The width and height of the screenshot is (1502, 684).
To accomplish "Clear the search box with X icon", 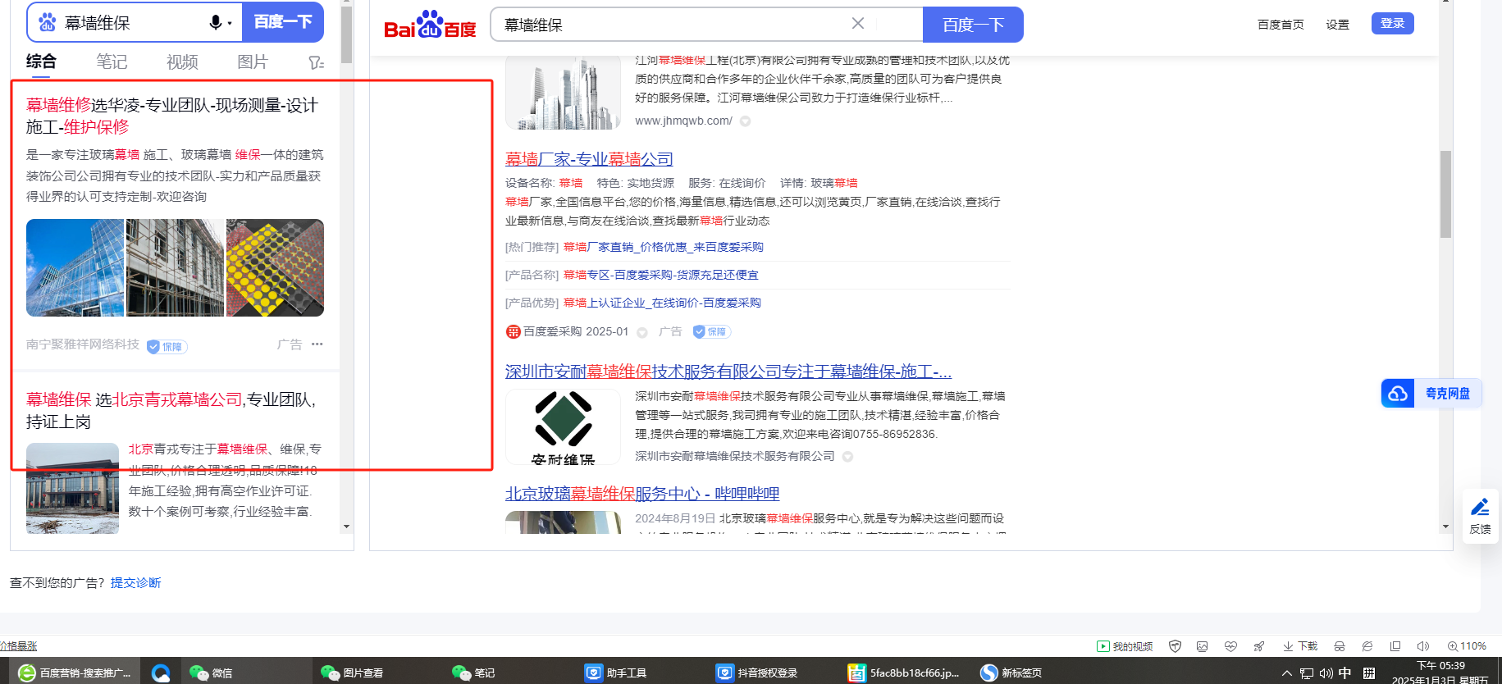I will click(857, 24).
